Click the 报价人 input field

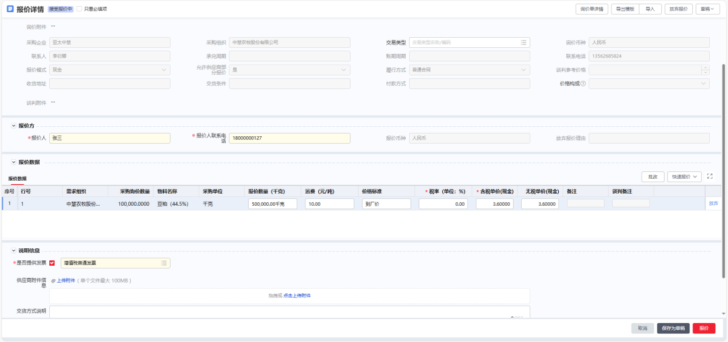point(110,138)
